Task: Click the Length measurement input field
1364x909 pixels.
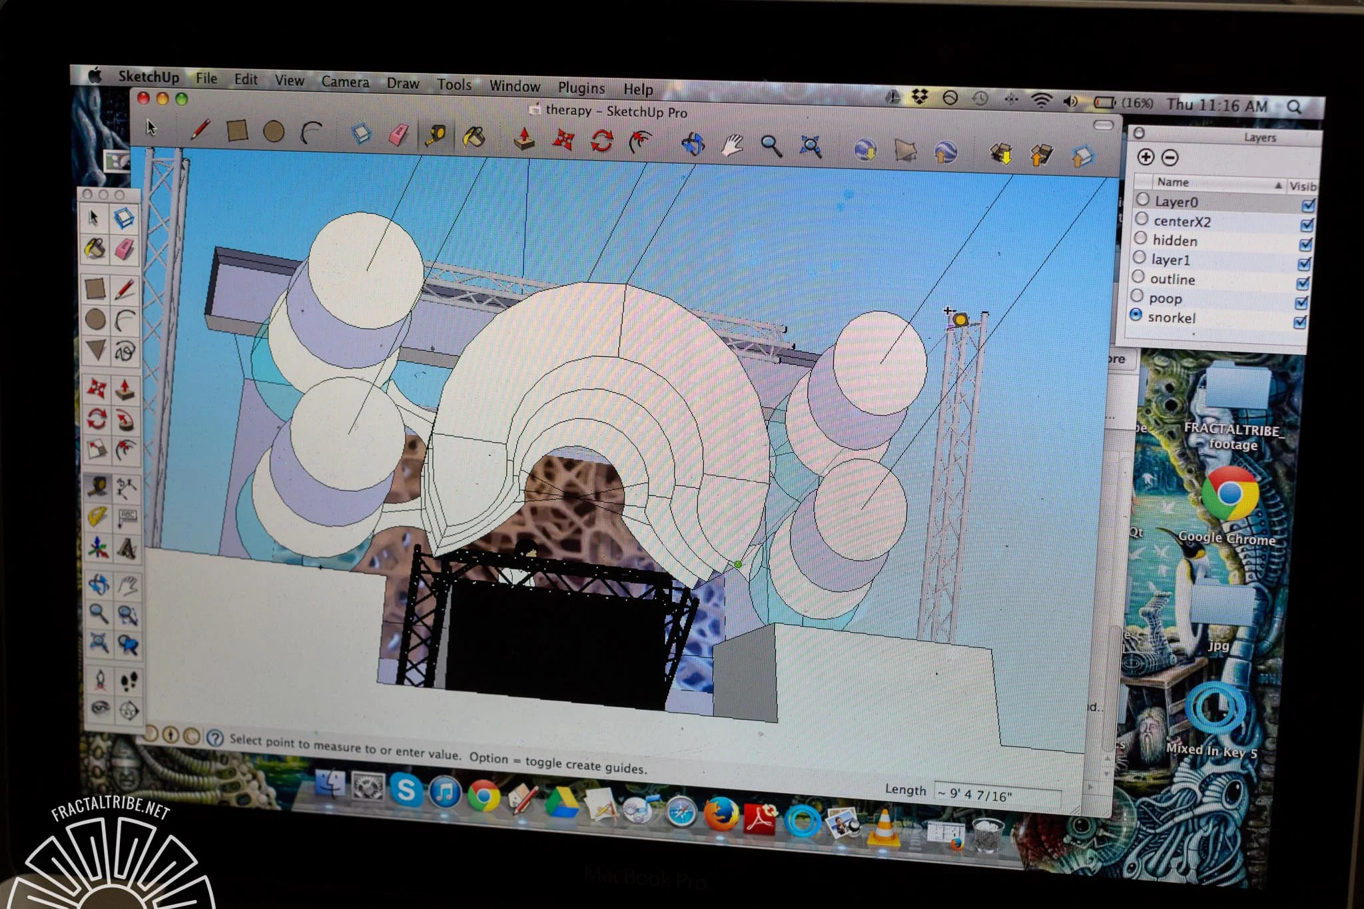Action: [x=997, y=795]
